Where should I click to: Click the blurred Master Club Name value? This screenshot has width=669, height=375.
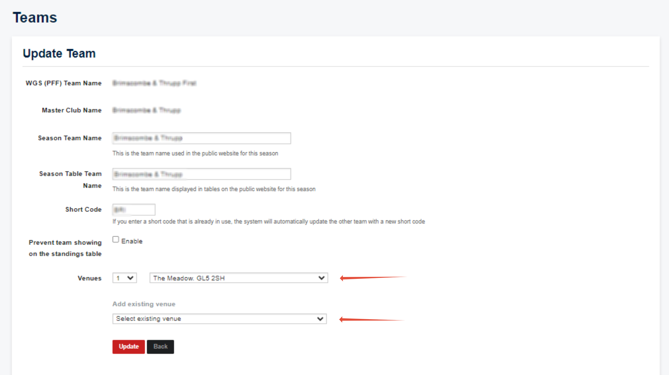pyautogui.click(x=146, y=110)
